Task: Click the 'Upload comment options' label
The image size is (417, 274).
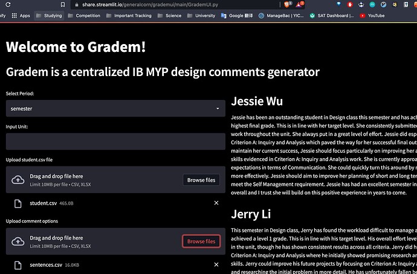Action: point(32,221)
